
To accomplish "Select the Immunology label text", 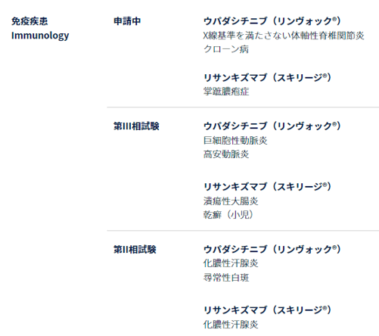I will coord(40,36).
